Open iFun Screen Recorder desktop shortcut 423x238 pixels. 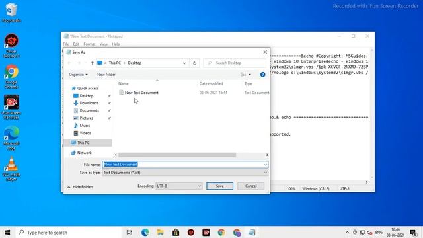tap(11, 107)
